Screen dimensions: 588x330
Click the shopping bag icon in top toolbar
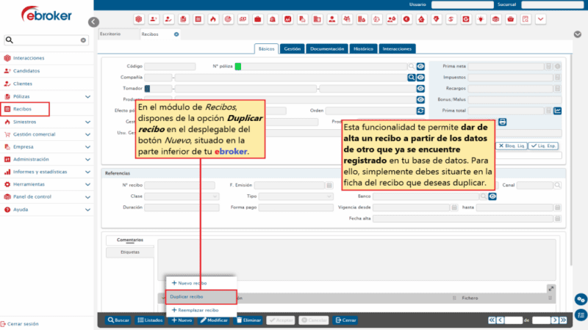click(x=273, y=19)
